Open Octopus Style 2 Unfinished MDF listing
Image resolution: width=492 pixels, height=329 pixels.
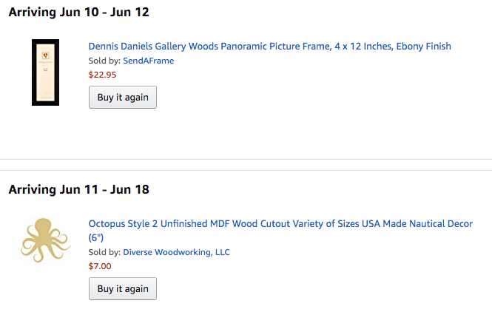click(280, 230)
